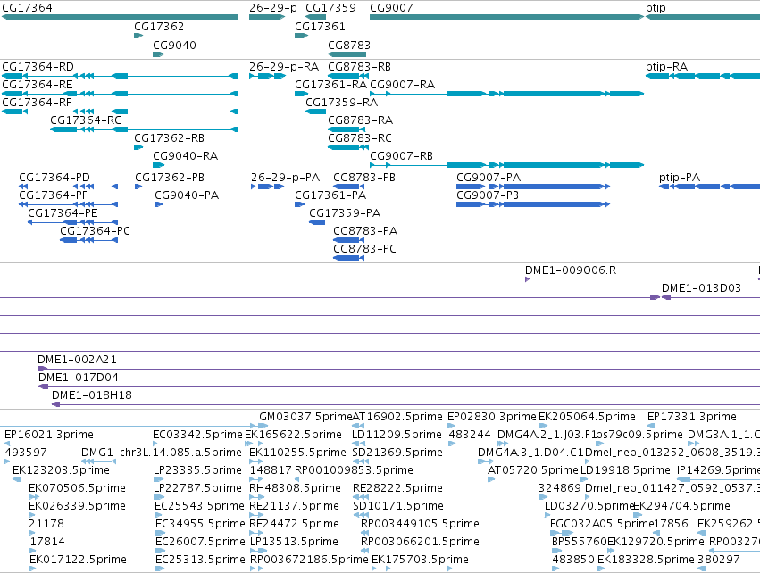Select transcript CG17359-RA label

341,103
